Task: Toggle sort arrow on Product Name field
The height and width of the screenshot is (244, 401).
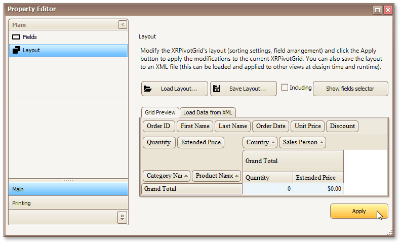Action: tap(236, 176)
